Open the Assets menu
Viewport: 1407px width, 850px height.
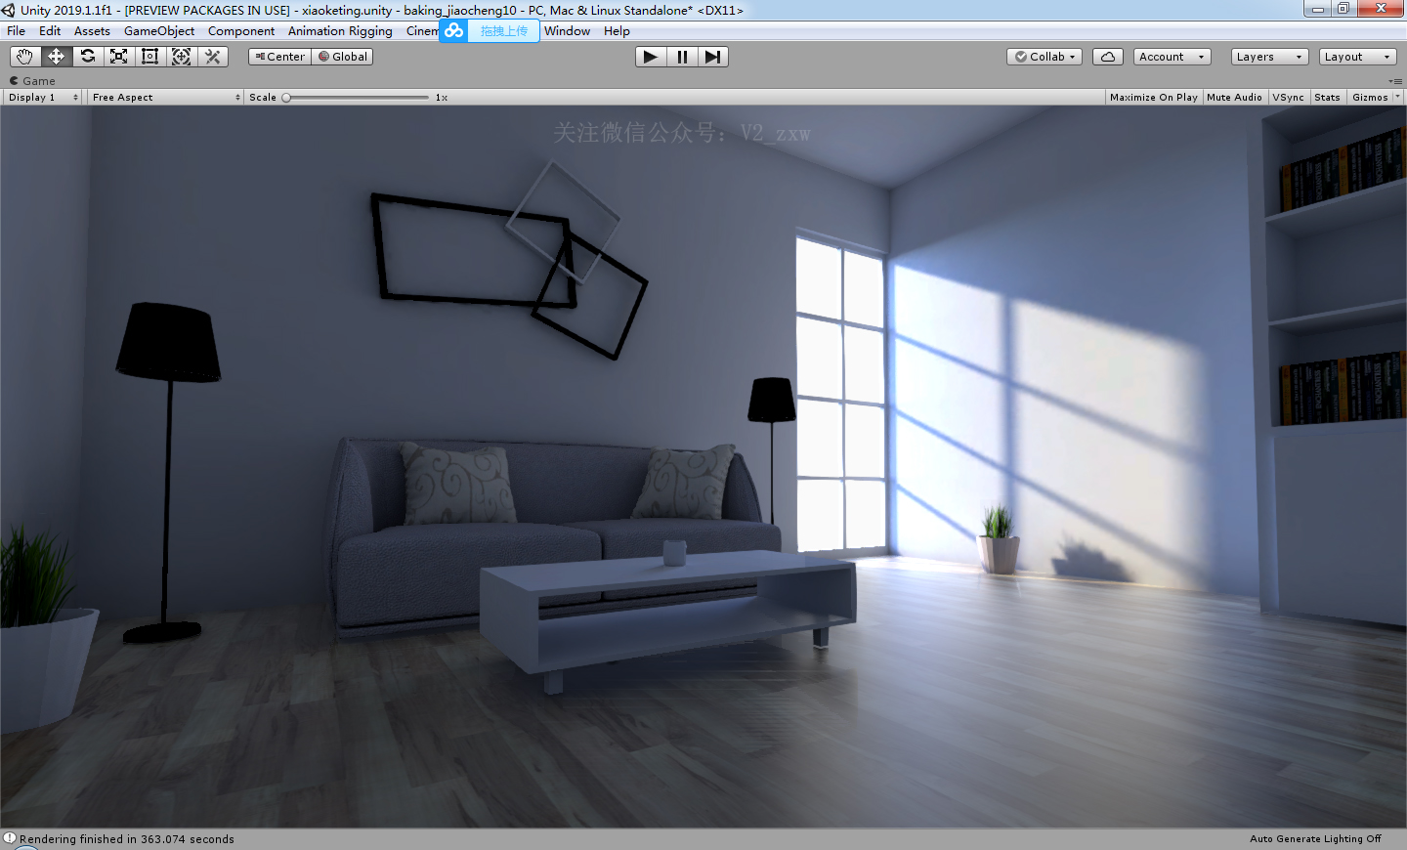tap(92, 31)
